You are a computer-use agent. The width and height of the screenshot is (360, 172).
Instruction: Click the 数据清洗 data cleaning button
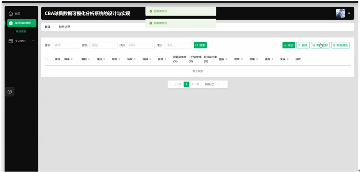[341, 45]
